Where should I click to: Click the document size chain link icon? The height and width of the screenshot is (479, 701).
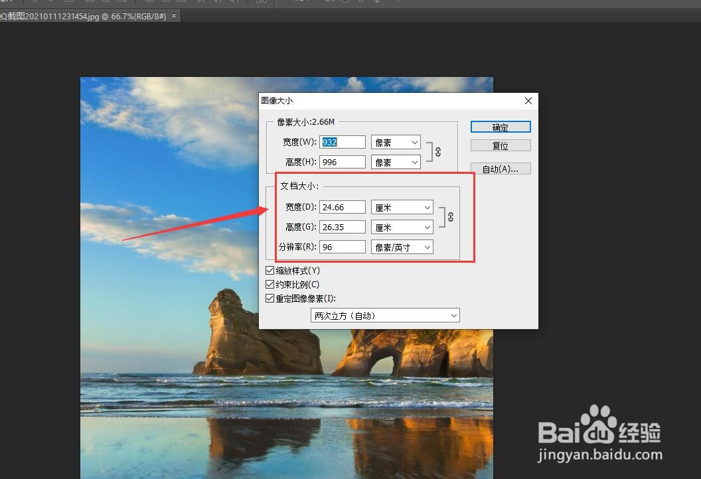tap(451, 217)
